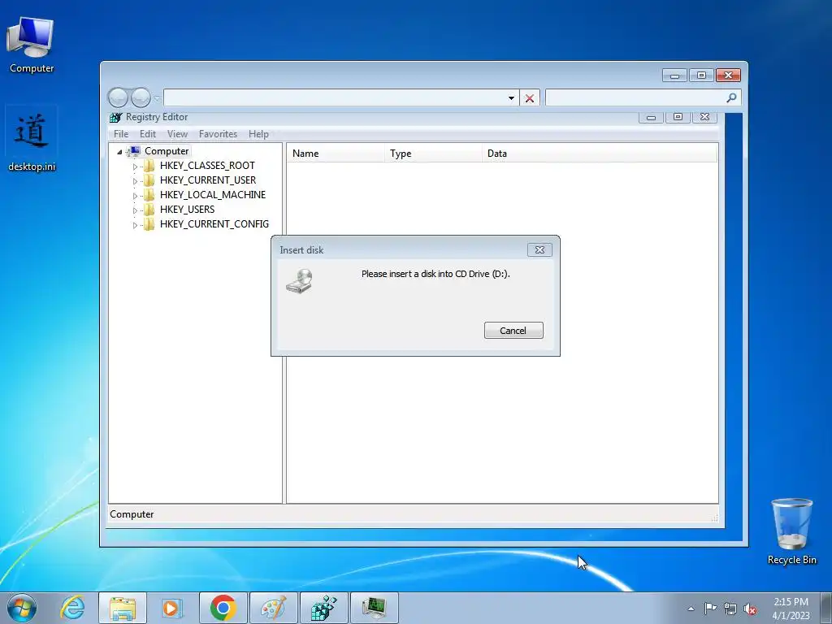
Task: Click the Show desktop button at taskbar end
Action: (825, 608)
